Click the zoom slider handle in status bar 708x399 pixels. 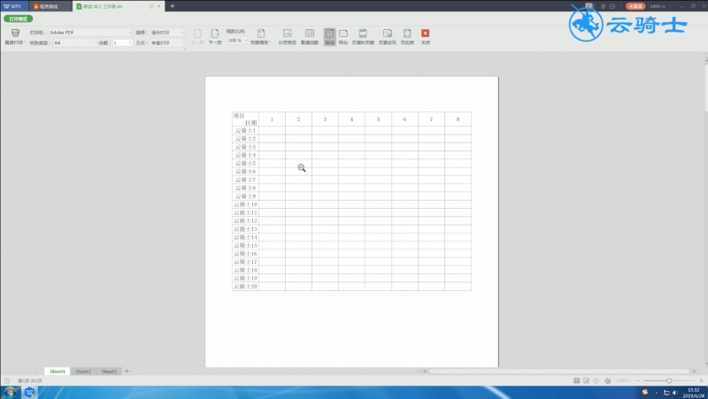[x=669, y=381]
